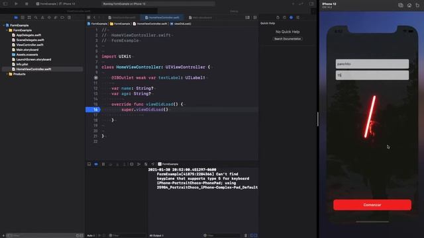Toggle the variables view pane
Image resolution: width=424 pixels, height=238 pixels.
tap(252, 235)
